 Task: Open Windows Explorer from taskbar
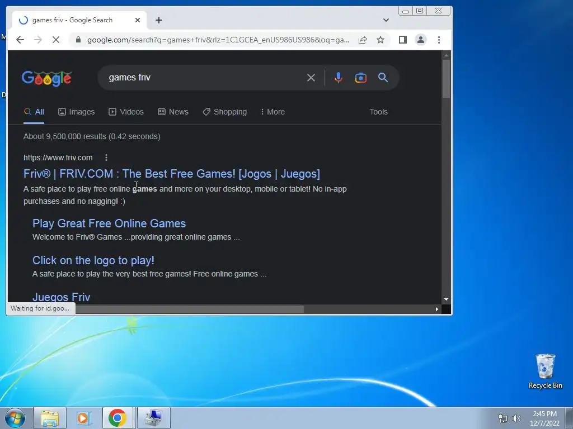(50, 418)
